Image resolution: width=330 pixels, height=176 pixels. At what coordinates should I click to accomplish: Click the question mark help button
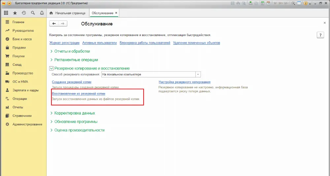tap(320, 35)
